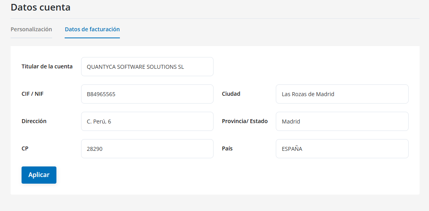The width and height of the screenshot is (429, 211).
Task: Click the Provincia/ Estado label
Action: [x=244, y=121]
